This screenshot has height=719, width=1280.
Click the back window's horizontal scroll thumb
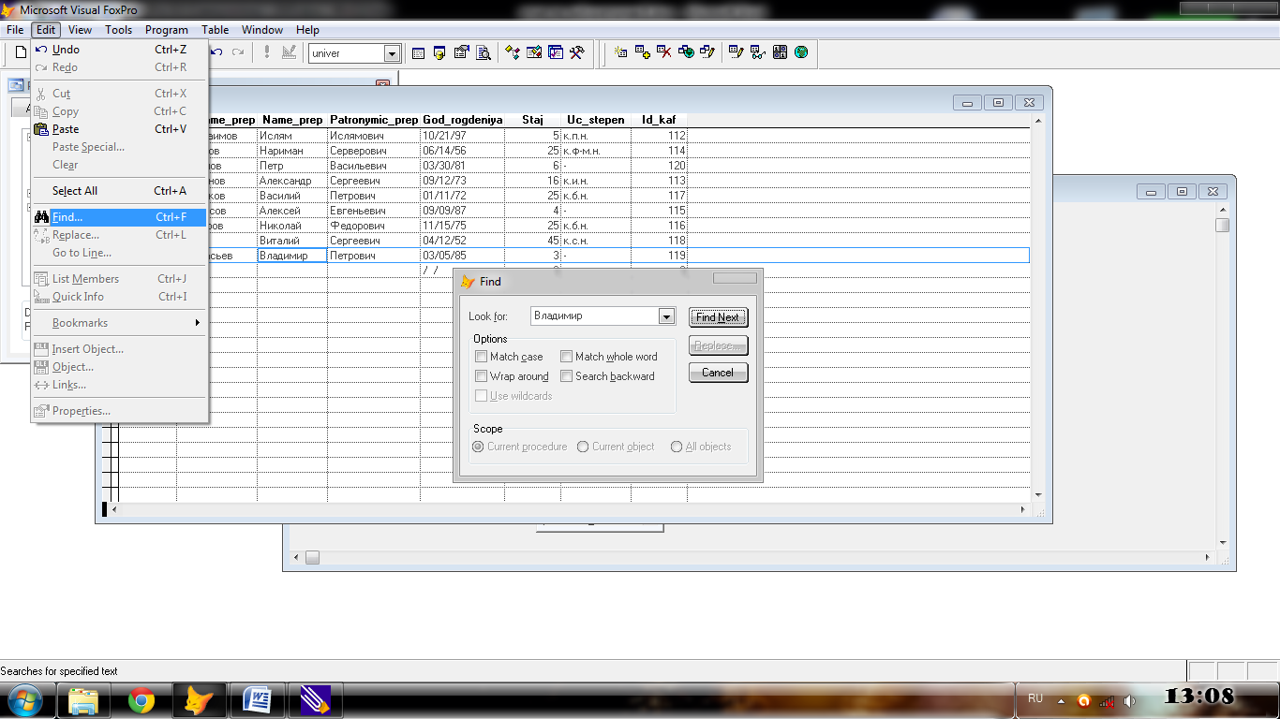pos(313,557)
